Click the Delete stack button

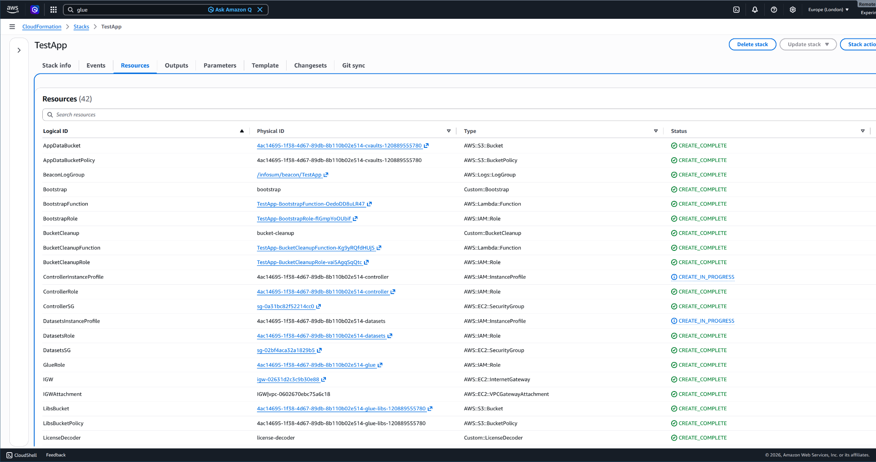(x=752, y=44)
